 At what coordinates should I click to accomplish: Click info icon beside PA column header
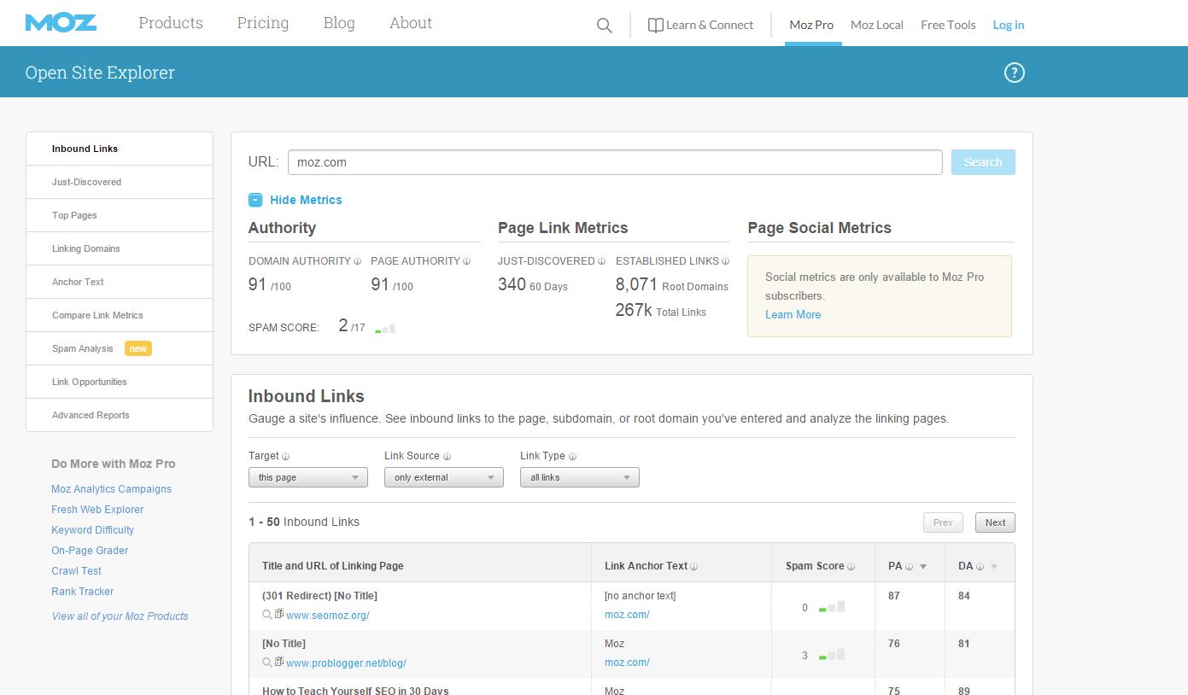[909, 566]
